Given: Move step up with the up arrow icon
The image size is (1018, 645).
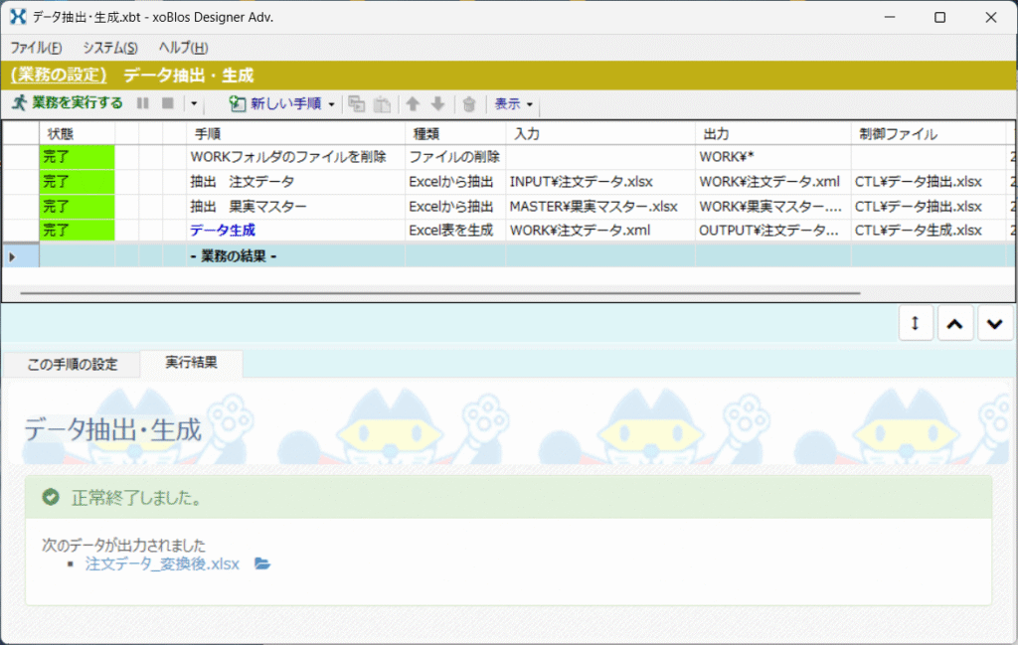Looking at the screenshot, I should (413, 103).
